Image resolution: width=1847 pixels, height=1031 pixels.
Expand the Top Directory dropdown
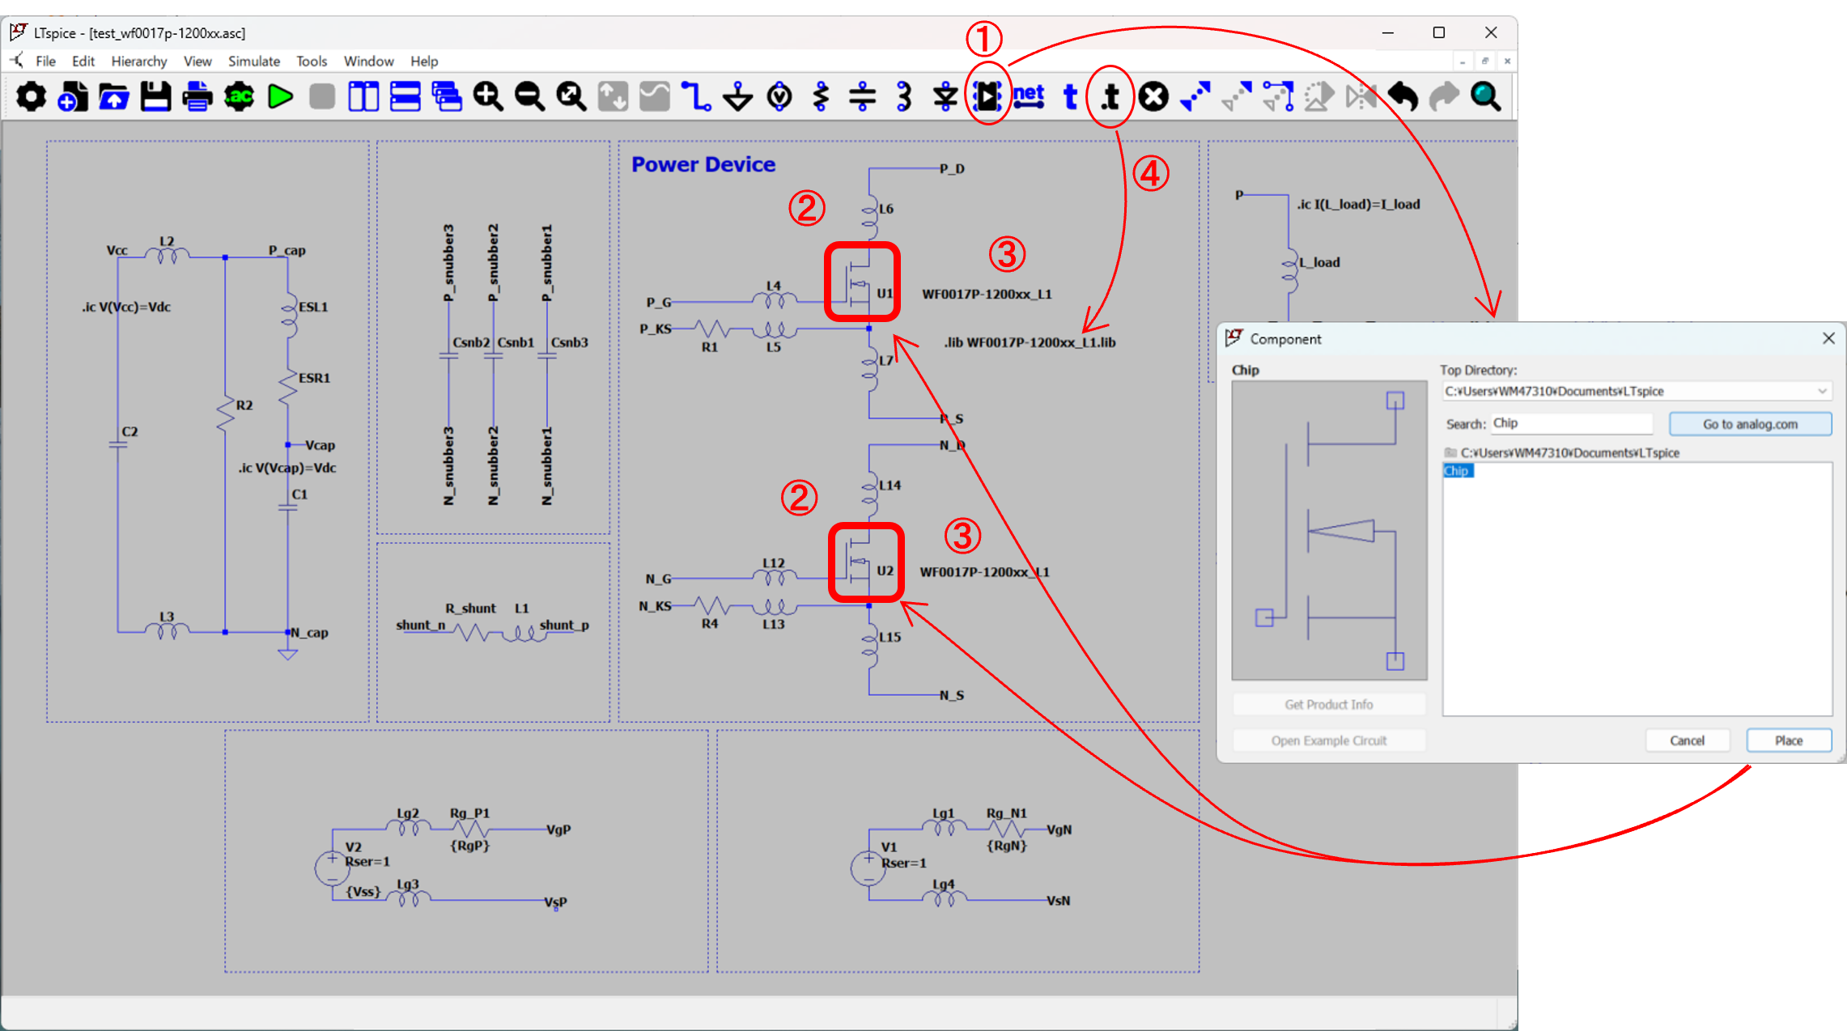coord(1821,391)
